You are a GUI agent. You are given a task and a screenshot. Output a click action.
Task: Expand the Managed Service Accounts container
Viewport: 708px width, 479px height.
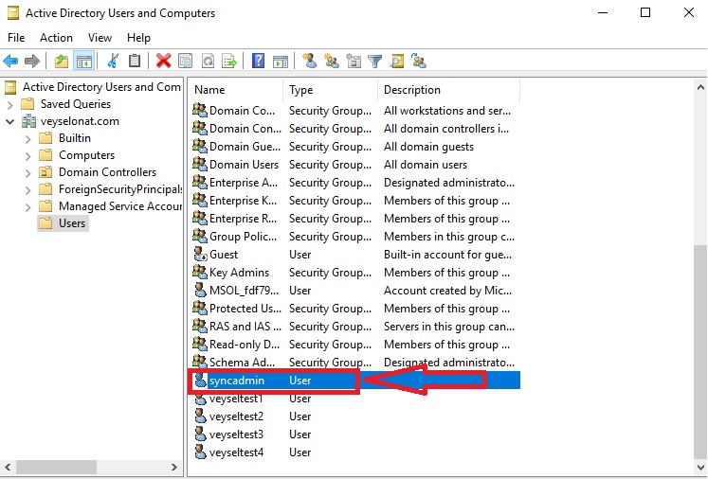[x=28, y=207]
